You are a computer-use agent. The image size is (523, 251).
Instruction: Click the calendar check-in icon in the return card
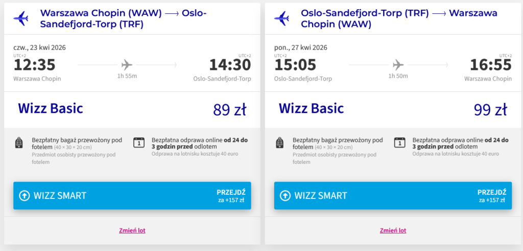coord(400,143)
